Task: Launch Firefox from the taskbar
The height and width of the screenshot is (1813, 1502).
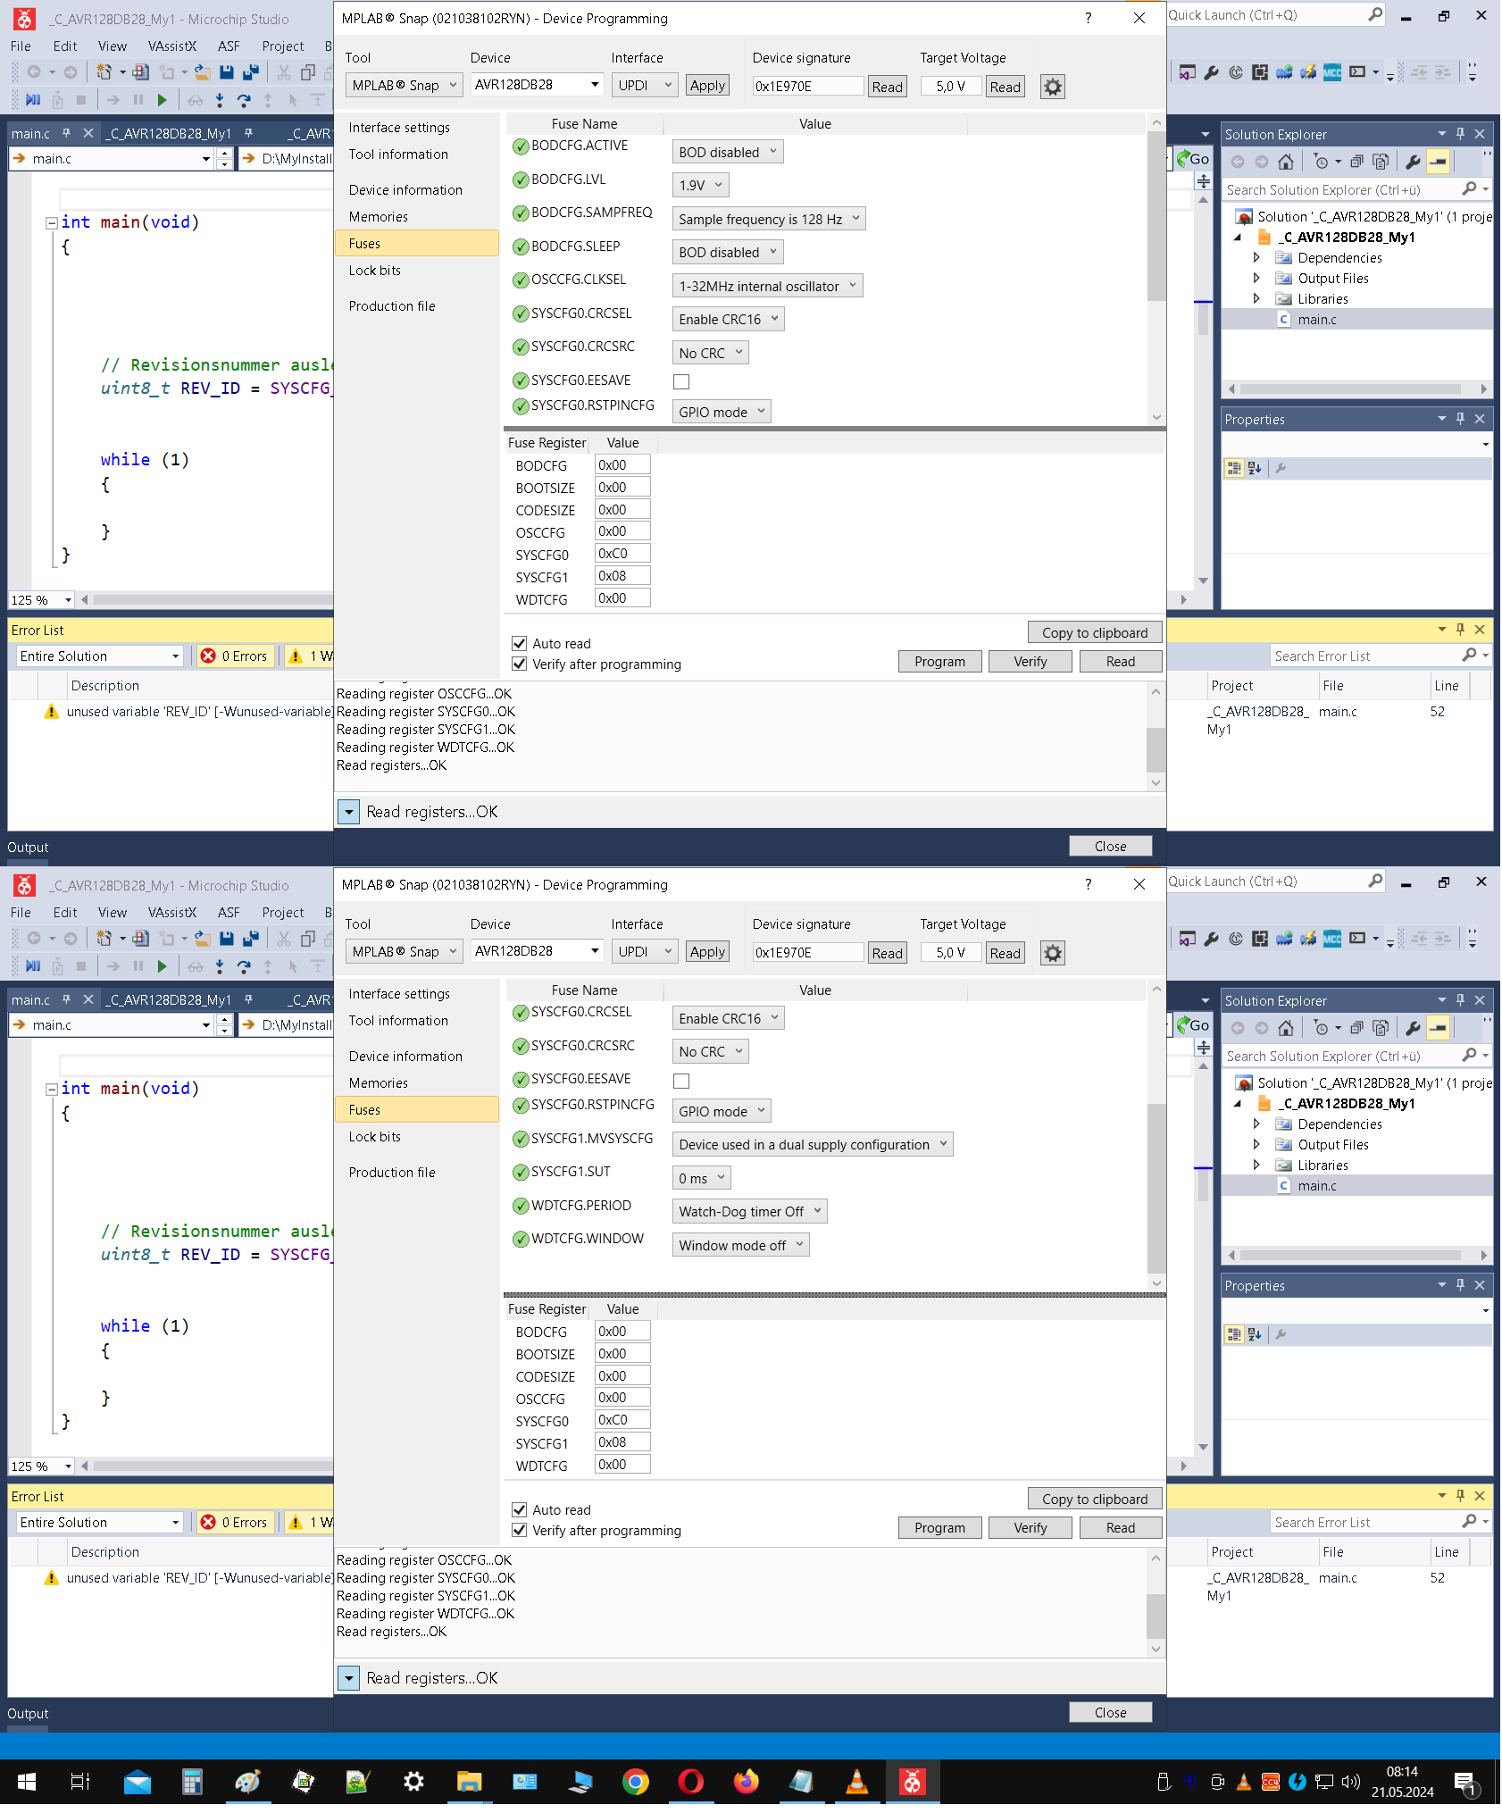Action: [746, 1782]
